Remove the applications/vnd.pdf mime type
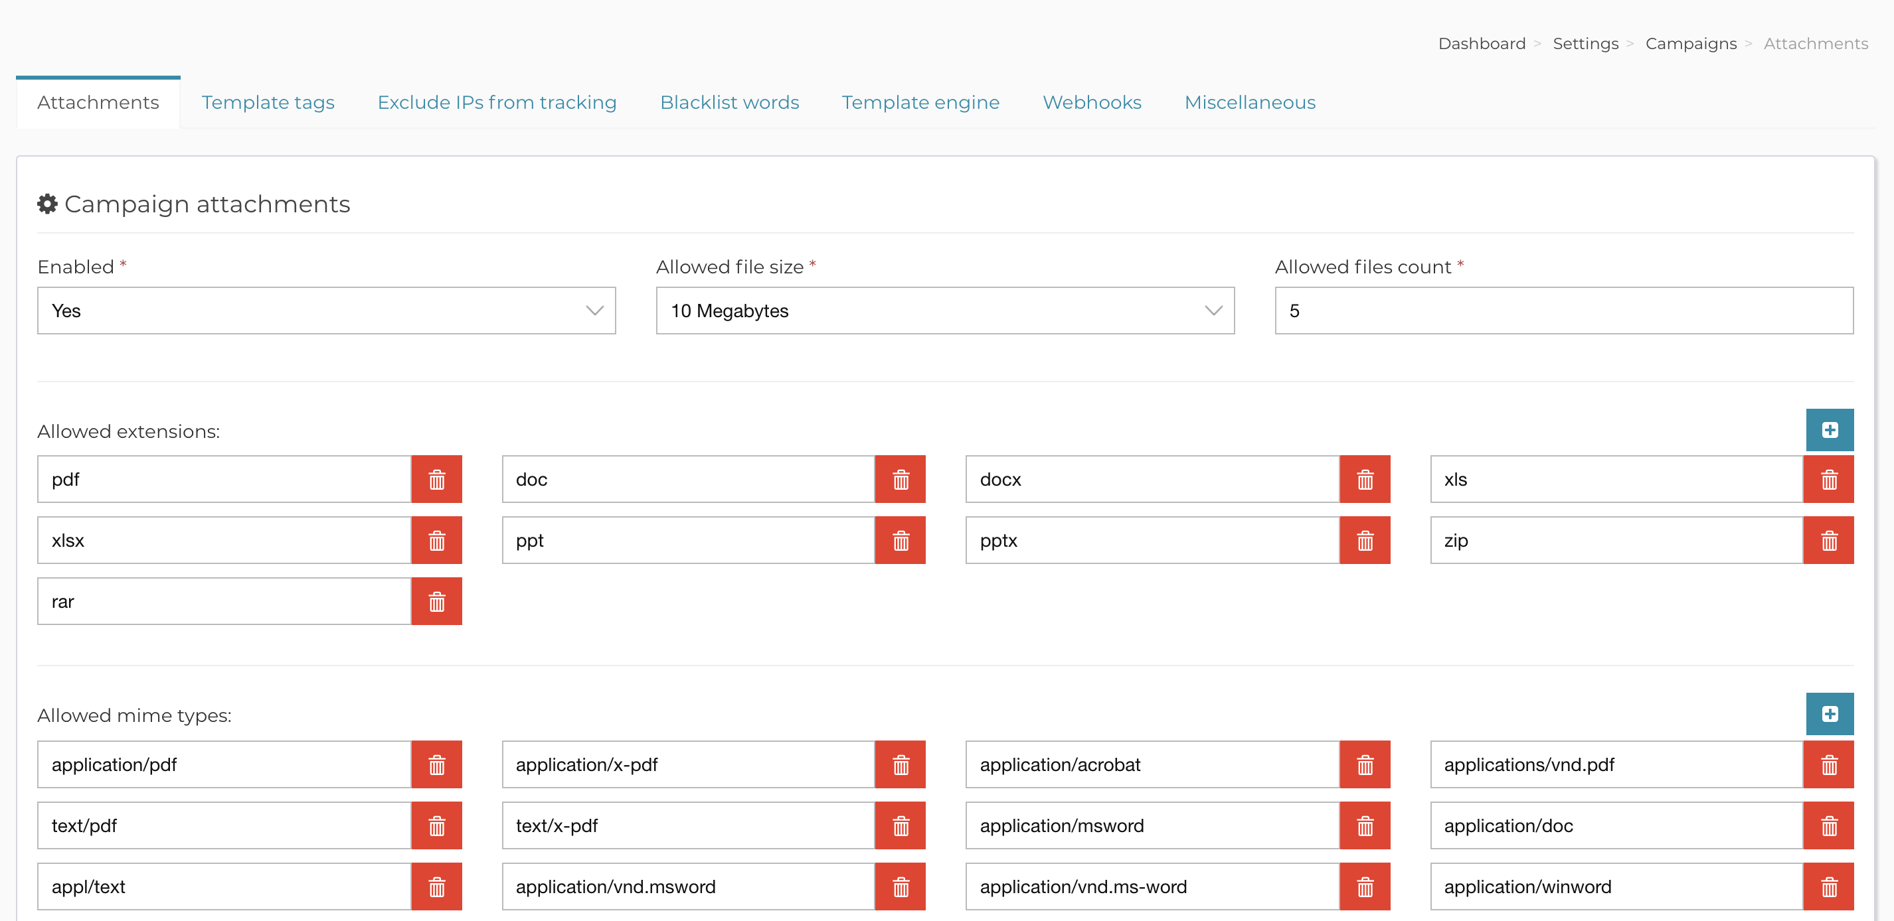Image resolution: width=1894 pixels, height=921 pixels. (x=1828, y=764)
